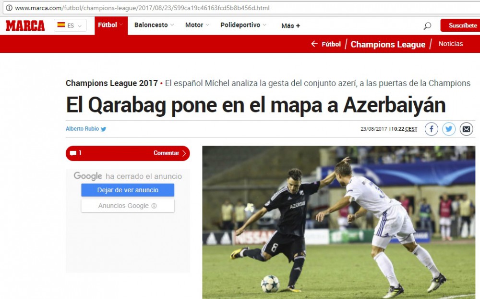Expand the Baloncesto menu

pos(154,25)
